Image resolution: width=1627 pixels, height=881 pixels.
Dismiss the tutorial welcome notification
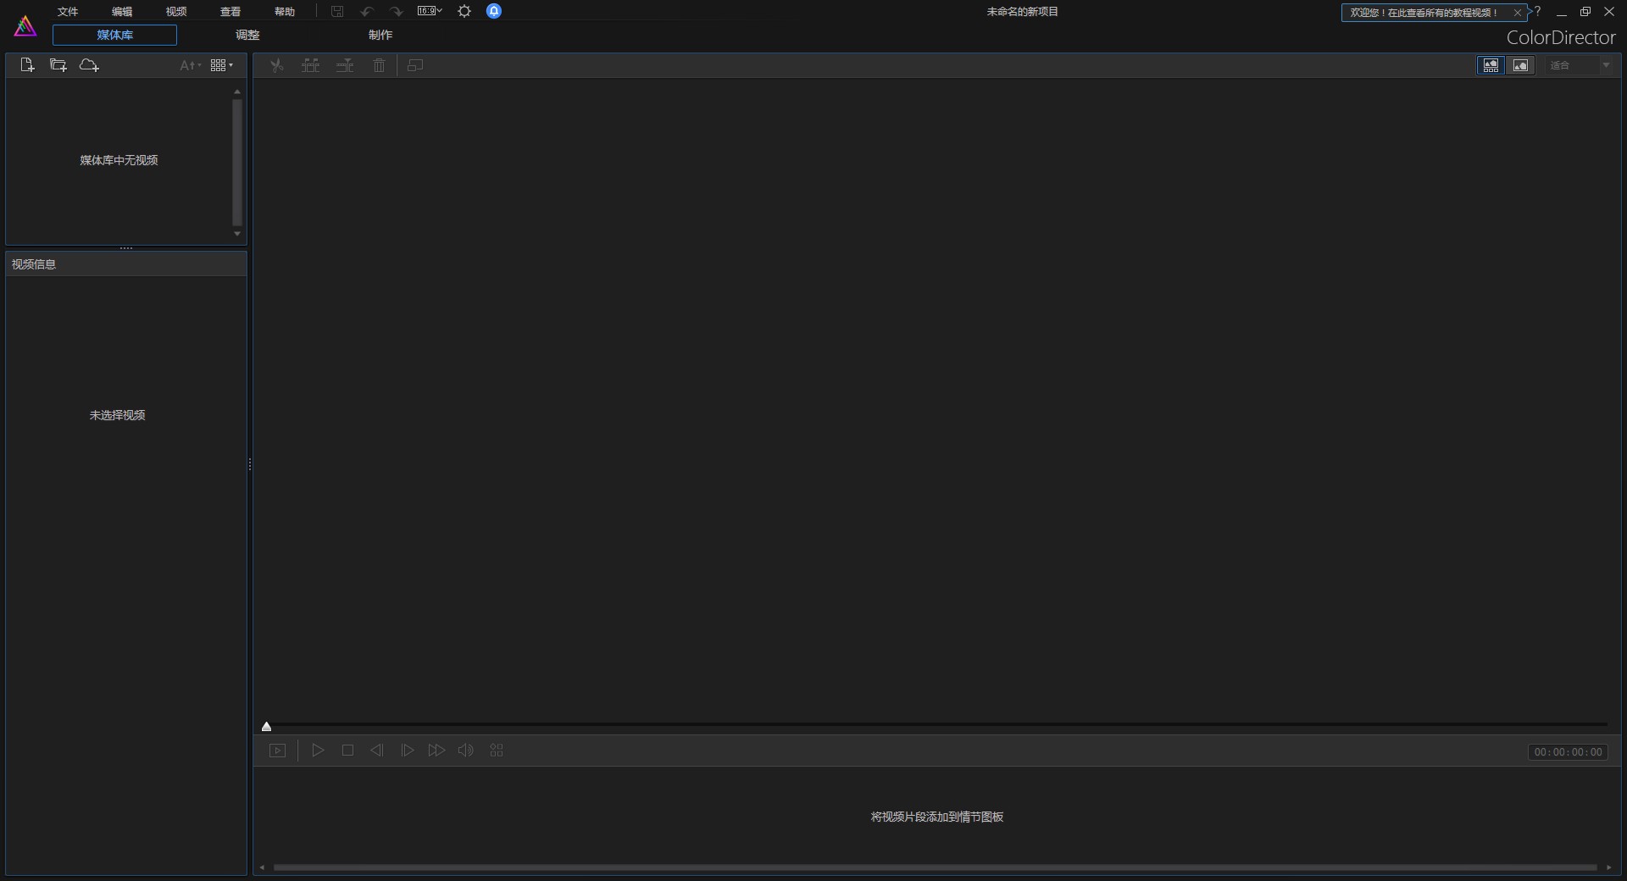click(1518, 12)
